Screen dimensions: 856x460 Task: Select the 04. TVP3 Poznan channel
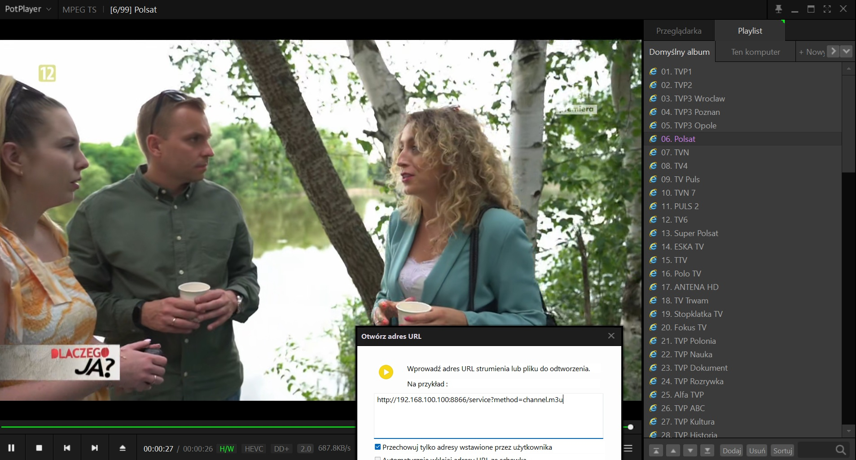point(743,112)
